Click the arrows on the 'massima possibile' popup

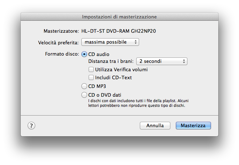click(x=136, y=43)
